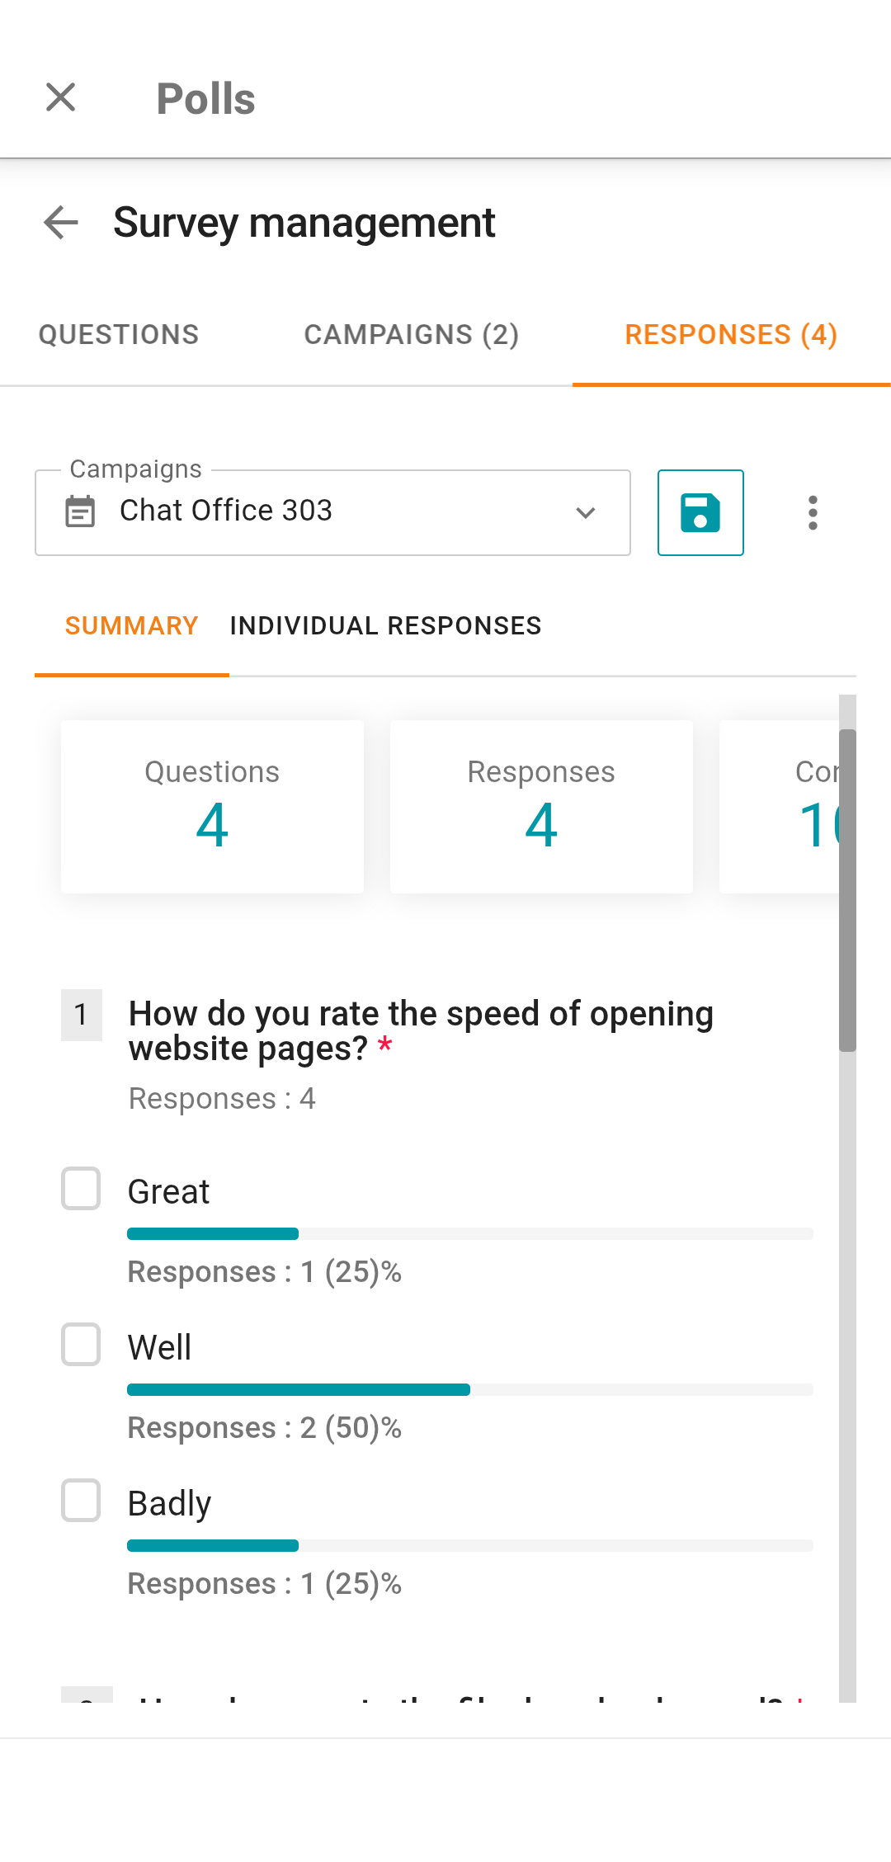Open the Chat Office 303 campaign selector

click(x=330, y=512)
